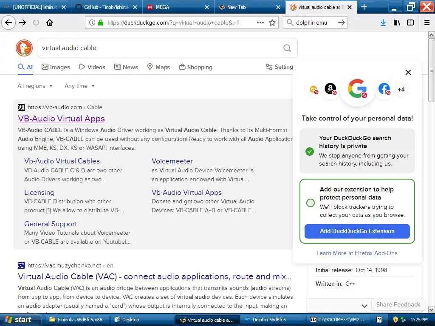This screenshot has width=435, height=326.
Task: Reload the page with the refresh icon
Action: 36,22
